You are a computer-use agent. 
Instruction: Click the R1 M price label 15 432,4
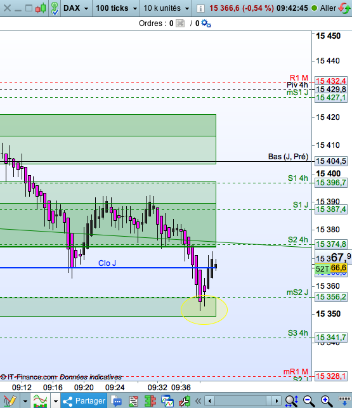(331, 81)
